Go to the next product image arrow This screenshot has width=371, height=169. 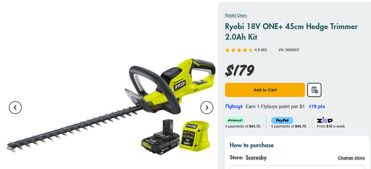(207, 108)
